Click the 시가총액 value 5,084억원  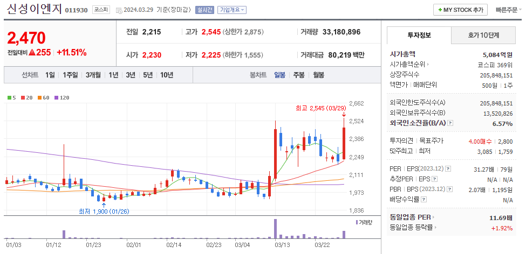[x=497, y=54]
